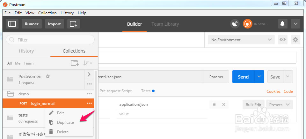The height and width of the screenshot is (139, 306).
Task: Click the orange sync status icon
Action: (x=247, y=24)
